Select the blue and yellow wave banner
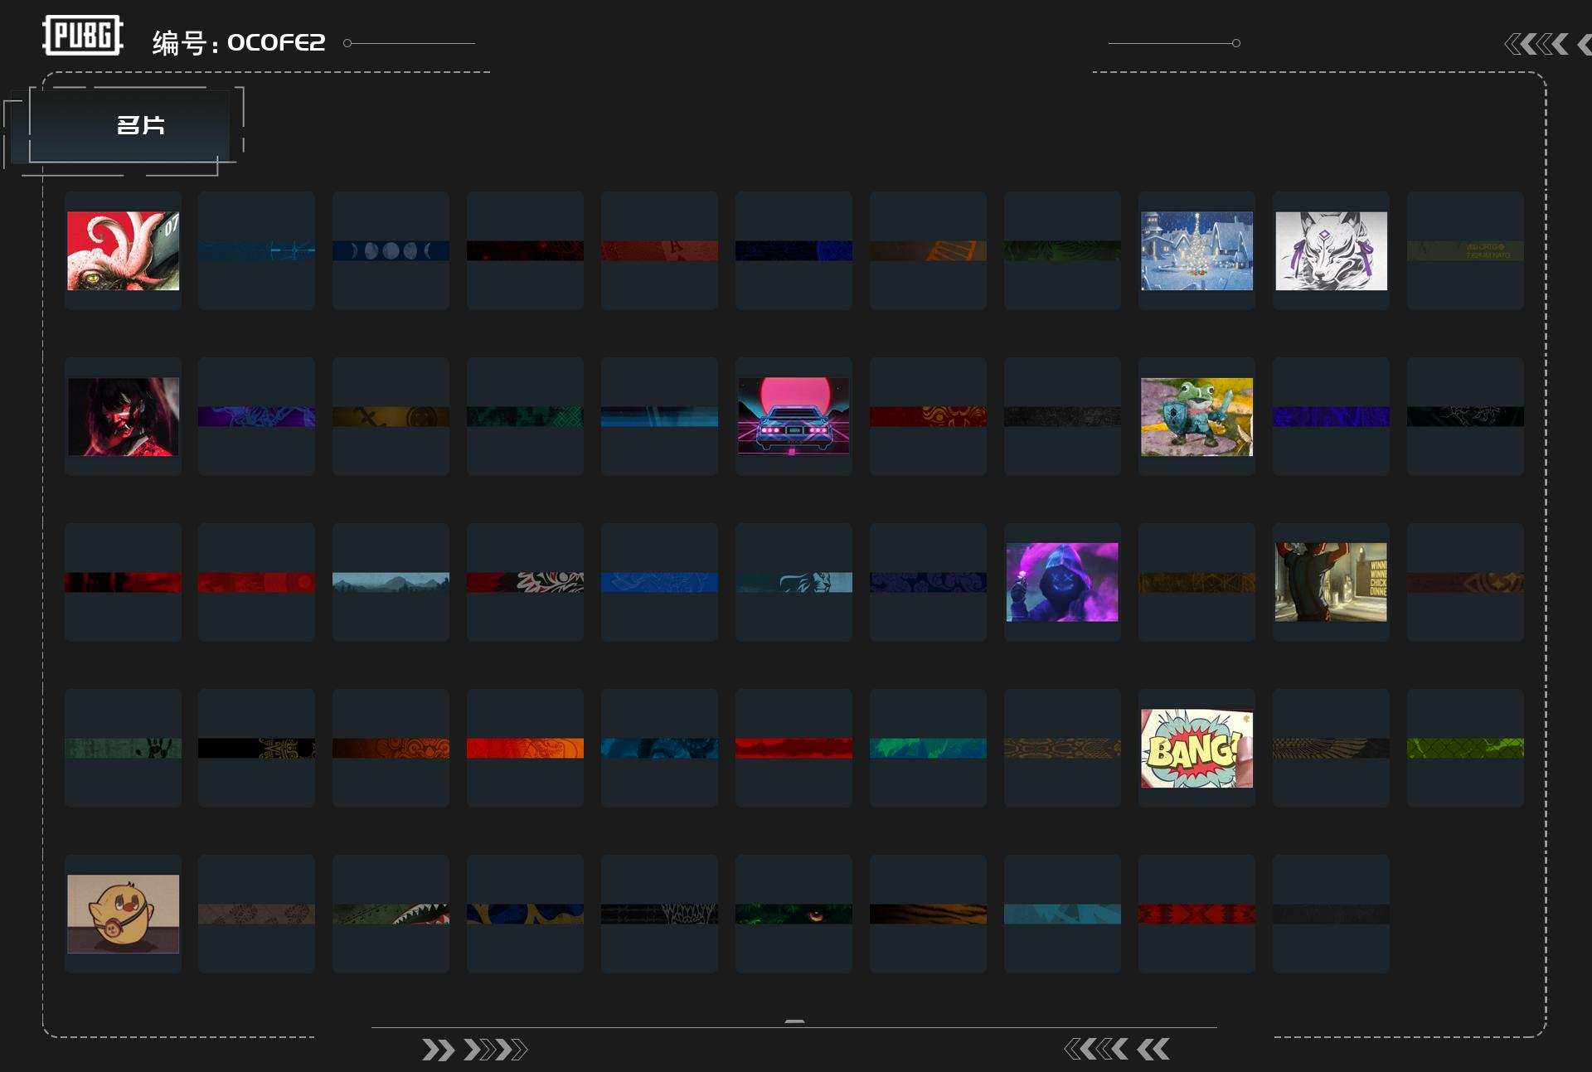 (x=525, y=914)
